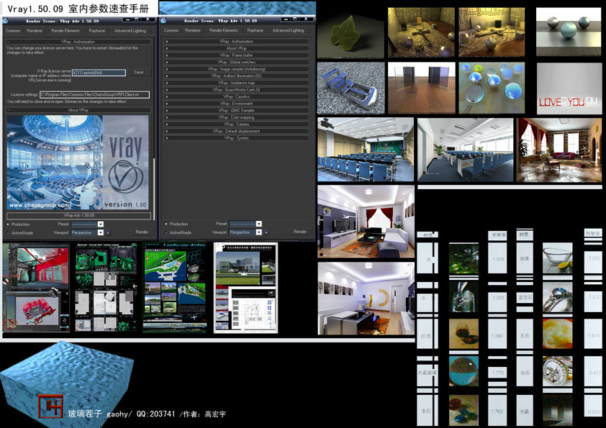The width and height of the screenshot is (606, 428).
Task: Click the V-Ray license server input field
Action: click(x=99, y=73)
